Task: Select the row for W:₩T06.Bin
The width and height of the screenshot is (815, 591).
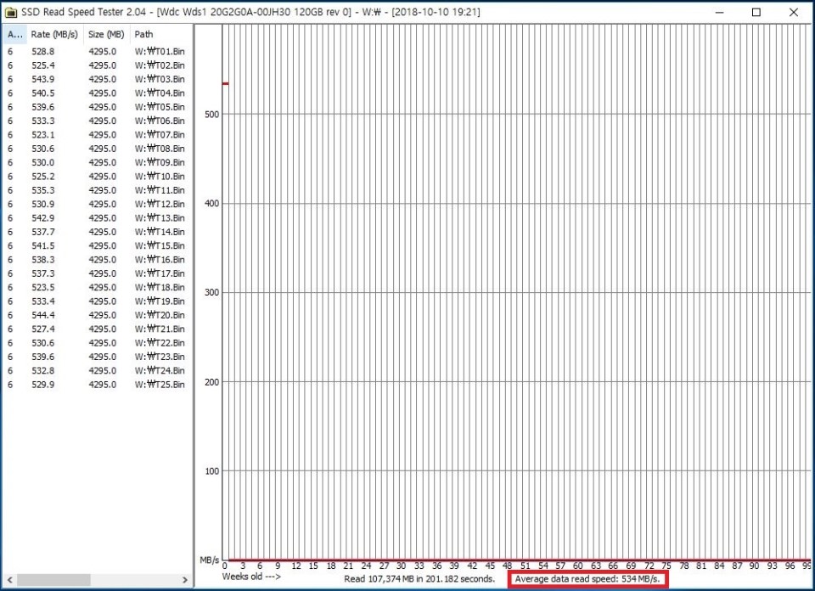Action: click(97, 121)
